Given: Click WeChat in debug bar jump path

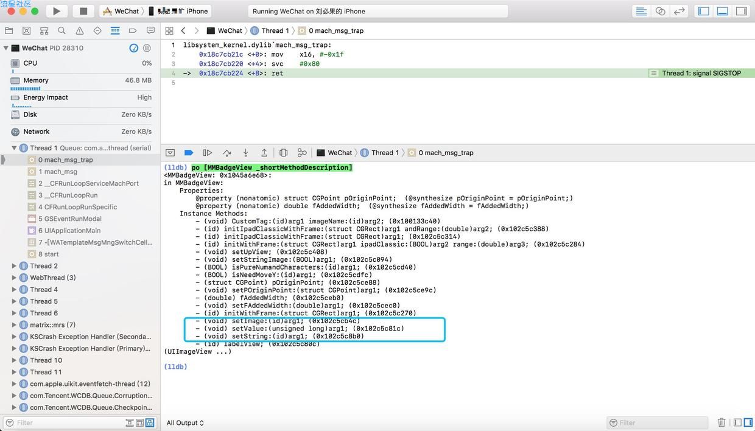Looking at the screenshot, I should 334,153.
